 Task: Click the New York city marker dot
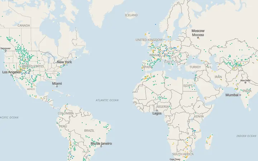tap(64, 65)
